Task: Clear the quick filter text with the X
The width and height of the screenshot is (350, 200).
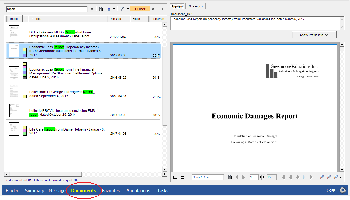Action: coord(92,9)
